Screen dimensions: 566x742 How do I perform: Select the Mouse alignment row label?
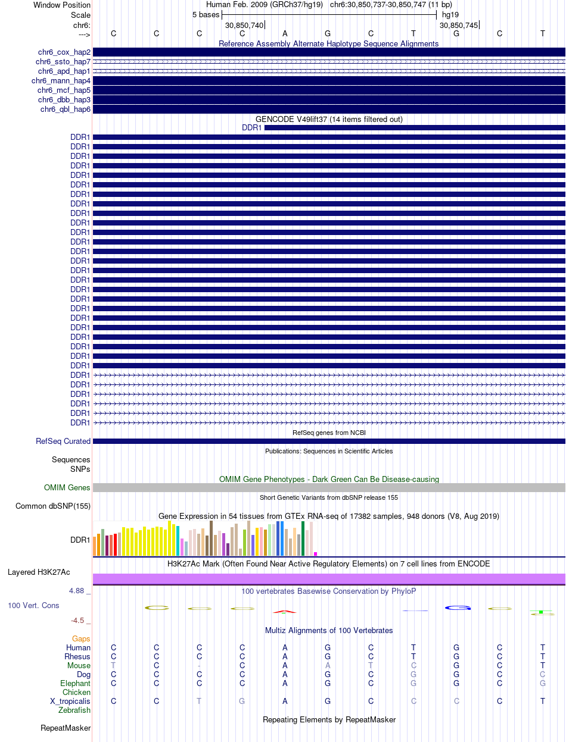pos(79,665)
